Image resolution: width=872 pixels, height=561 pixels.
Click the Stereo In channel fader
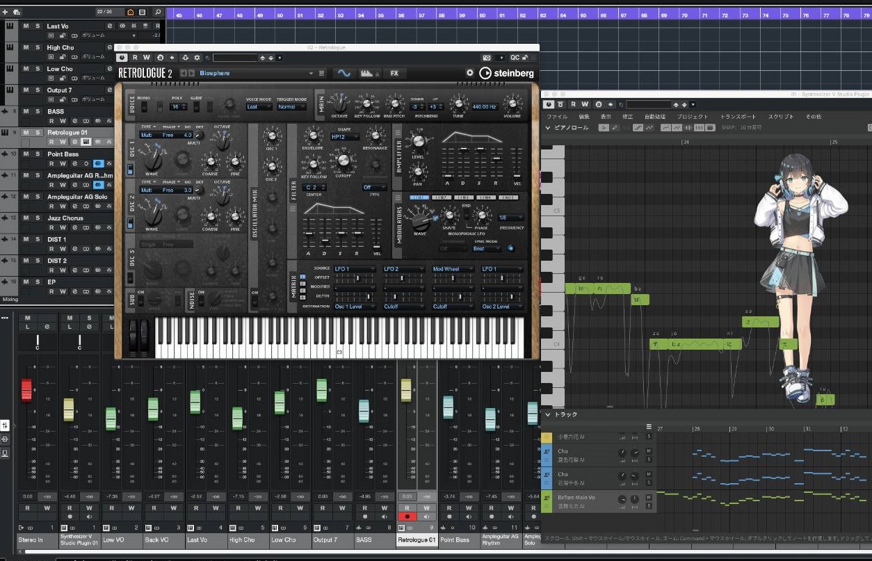26,390
